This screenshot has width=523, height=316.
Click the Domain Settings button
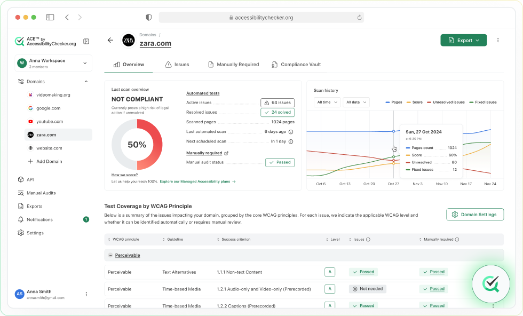475,215
